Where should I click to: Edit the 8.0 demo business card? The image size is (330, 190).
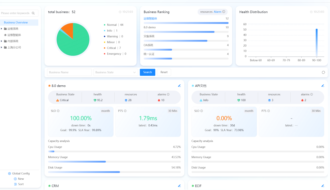point(180,86)
